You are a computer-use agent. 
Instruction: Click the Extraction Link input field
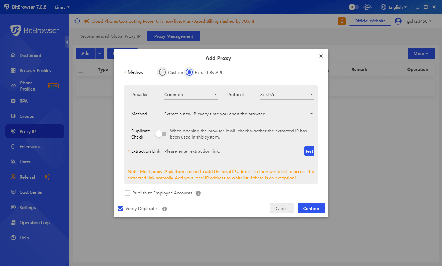pos(231,151)
